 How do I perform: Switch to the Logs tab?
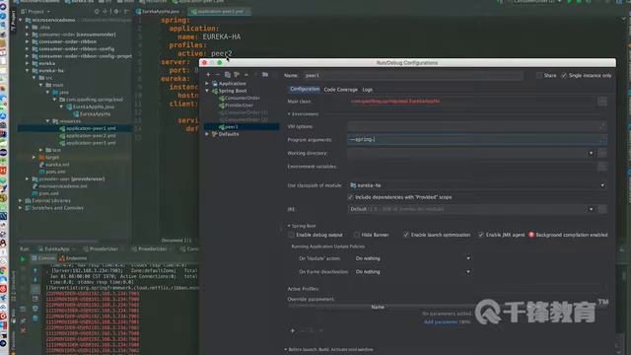pyautogui.click(x=367, y=90)
